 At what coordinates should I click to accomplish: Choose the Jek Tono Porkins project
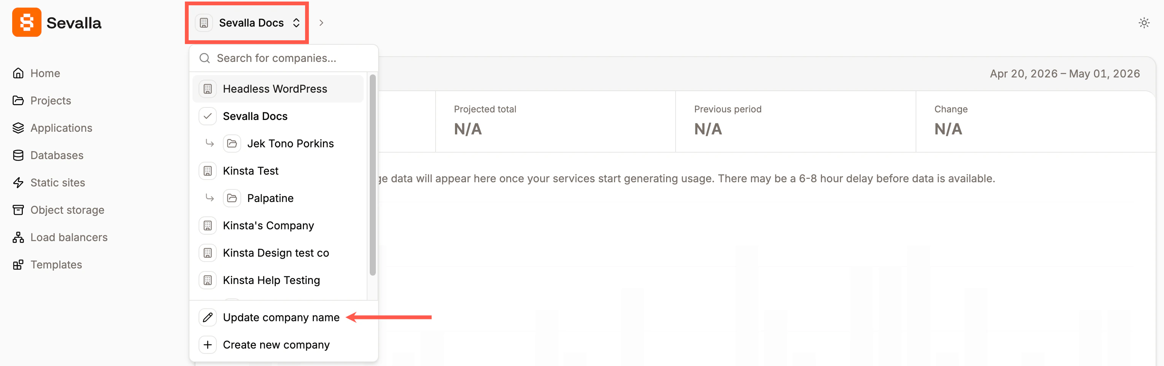[x=278, y=144]
